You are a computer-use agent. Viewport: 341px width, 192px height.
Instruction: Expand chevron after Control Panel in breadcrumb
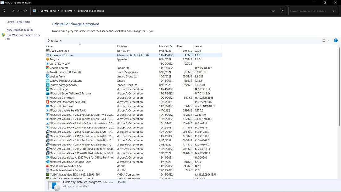point(59,11)
